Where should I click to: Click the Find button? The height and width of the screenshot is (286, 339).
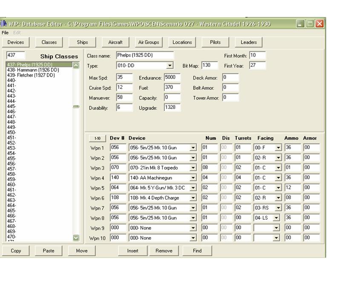[197, 251]
